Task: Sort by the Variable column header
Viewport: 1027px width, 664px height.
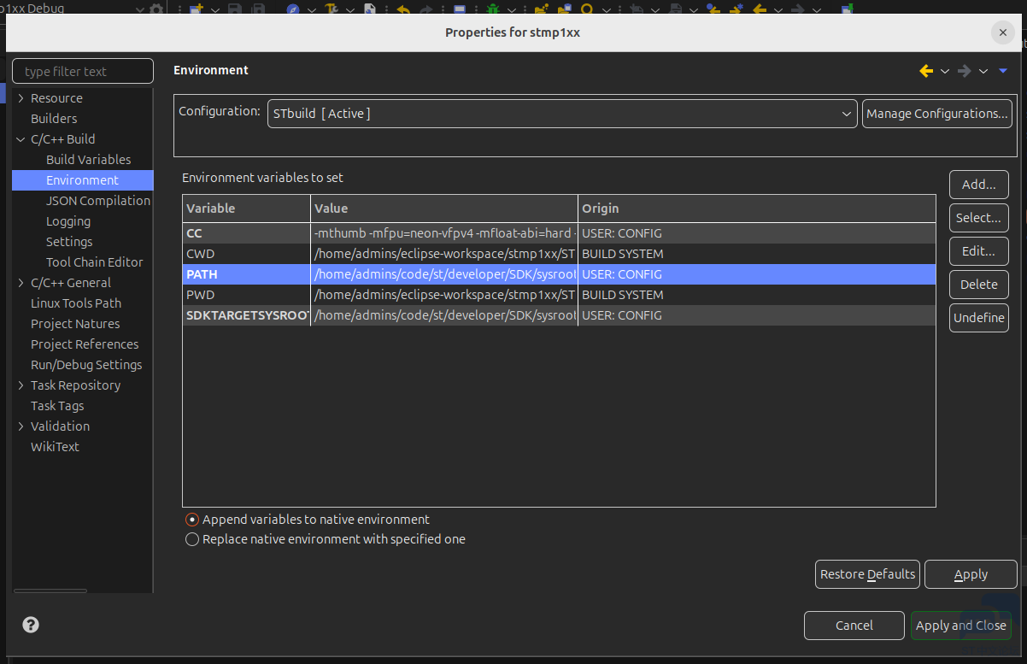Action: pyautogui.click(x=246, y=209)
